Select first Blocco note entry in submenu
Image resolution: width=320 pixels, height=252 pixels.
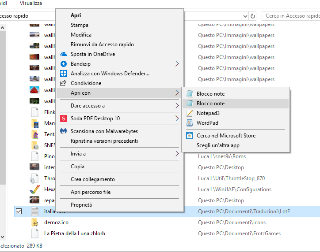[235, 94]
